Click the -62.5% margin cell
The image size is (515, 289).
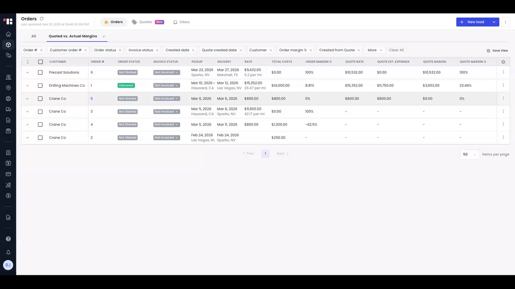(311, 124)
